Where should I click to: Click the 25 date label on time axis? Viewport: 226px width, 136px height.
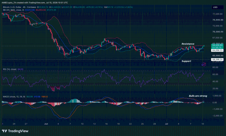click(142, 124)
